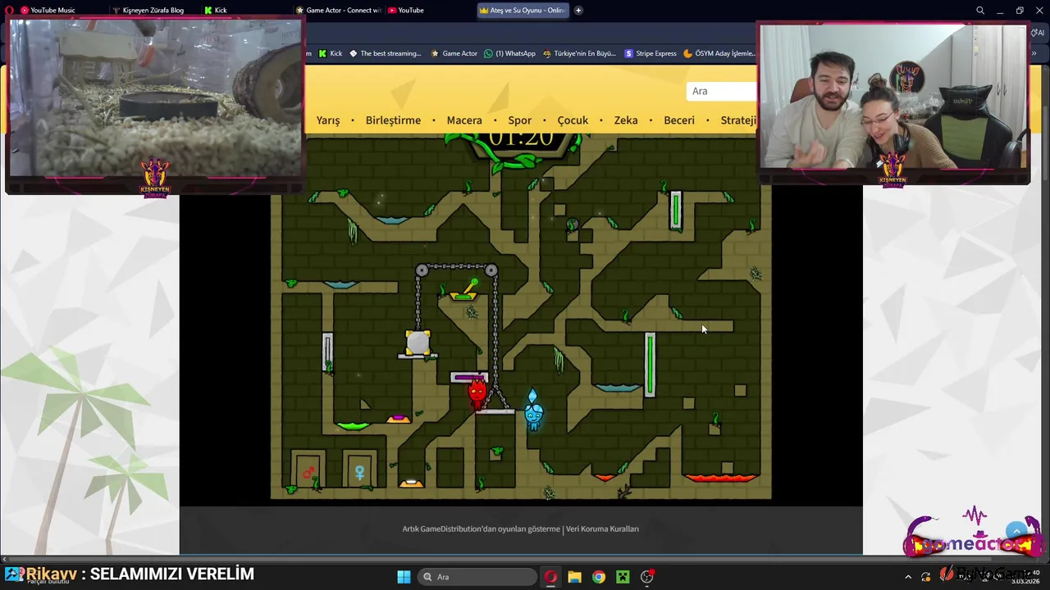Open the Türkiye'nin En Büyü... bookmark
Screen dimensions: 1050x590
tap(579, 53)
